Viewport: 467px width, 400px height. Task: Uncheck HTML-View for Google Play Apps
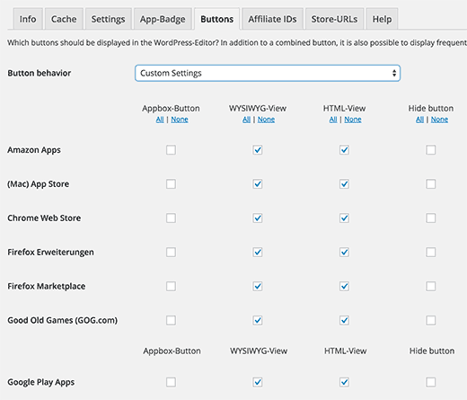click(344, 382)
